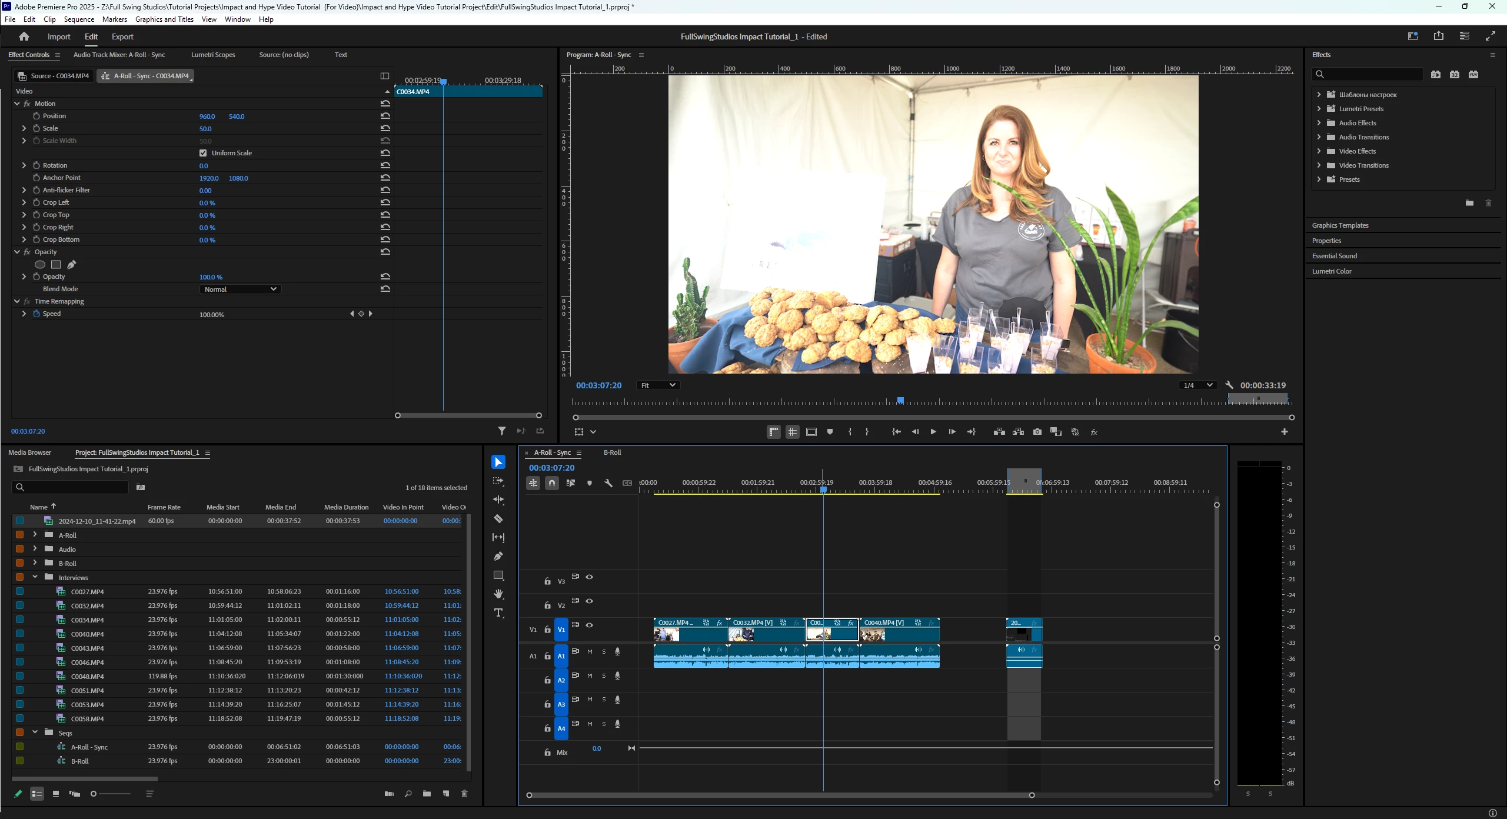Image resolution: width=1507 pixels, height=819 pixels.
Task: Select the Type tool
Action: [498, 613]
